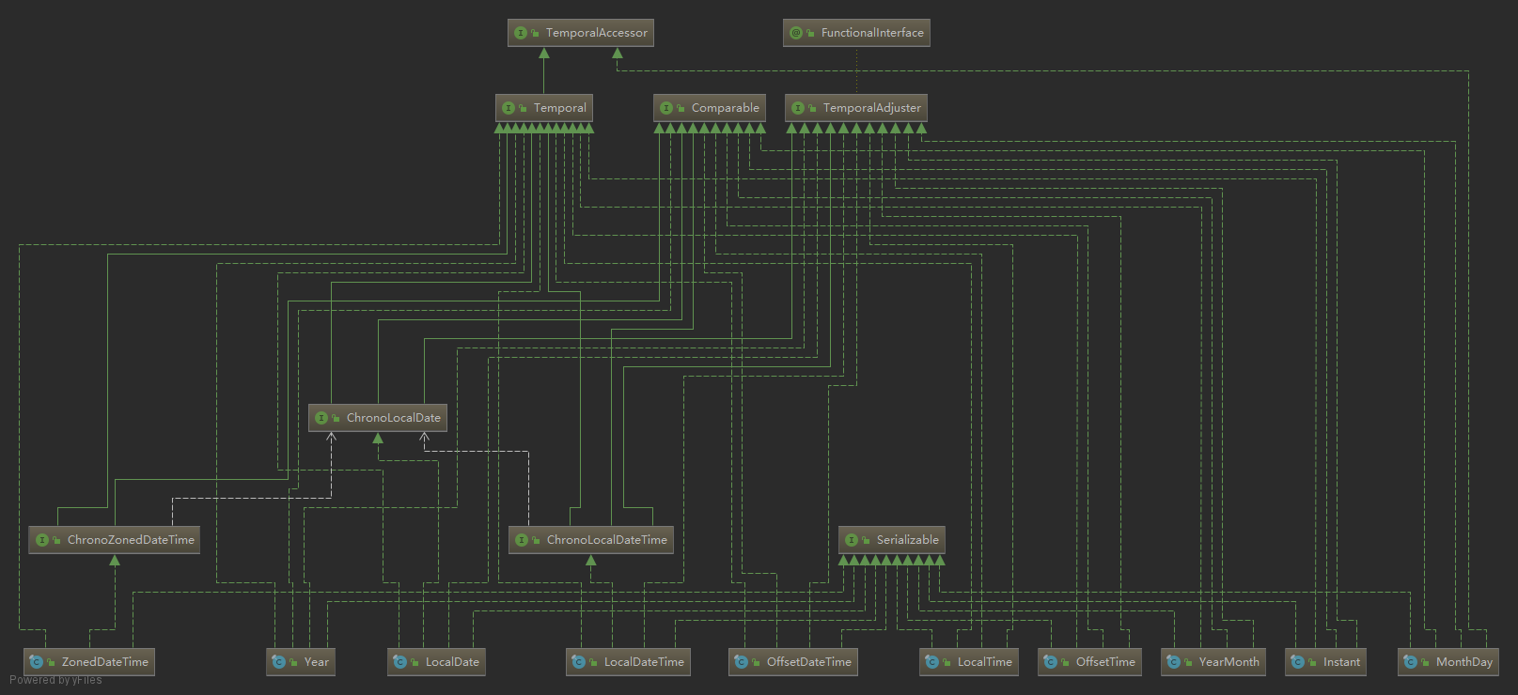Click the class icon on Year
1518x695 pixels.
[279, 662]
